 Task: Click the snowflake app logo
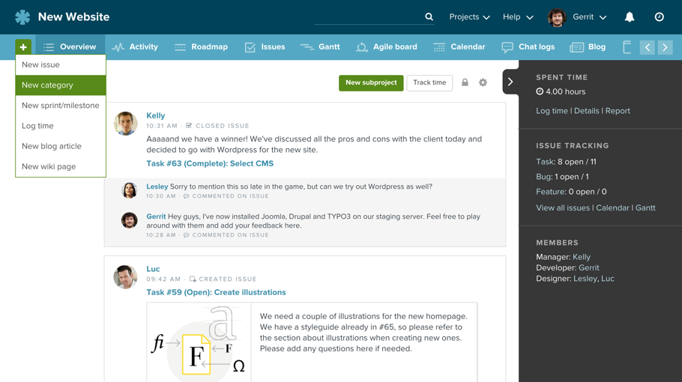(22, 17)
